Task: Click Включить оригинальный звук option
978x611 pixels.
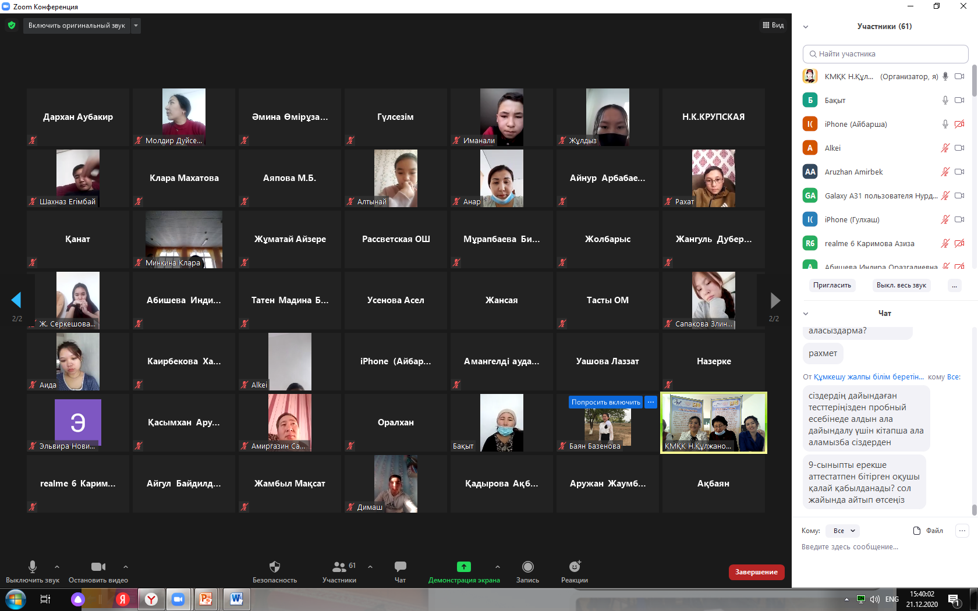Action: click(x=76, y=26)
